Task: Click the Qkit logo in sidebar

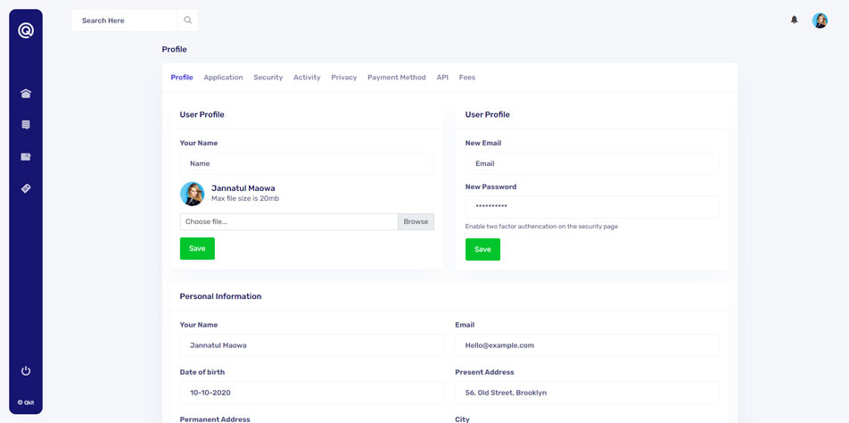Action: coord(26,30)
